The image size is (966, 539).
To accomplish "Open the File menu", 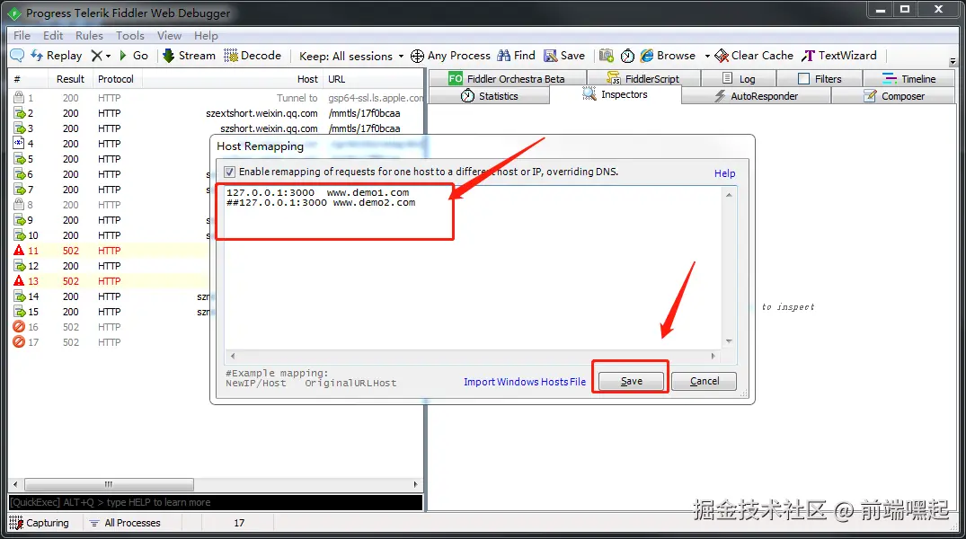I will [22, 36].
